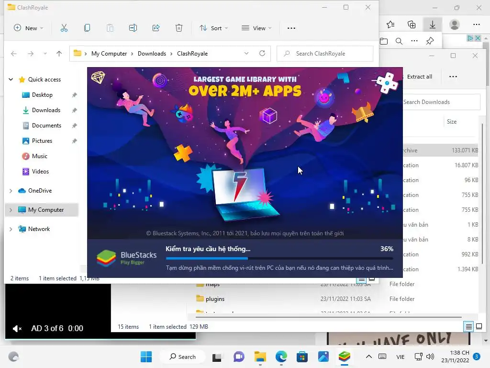The image size is (490, 368).
Task: Click Extract all in Downloads window
Action: pos(419,77)
